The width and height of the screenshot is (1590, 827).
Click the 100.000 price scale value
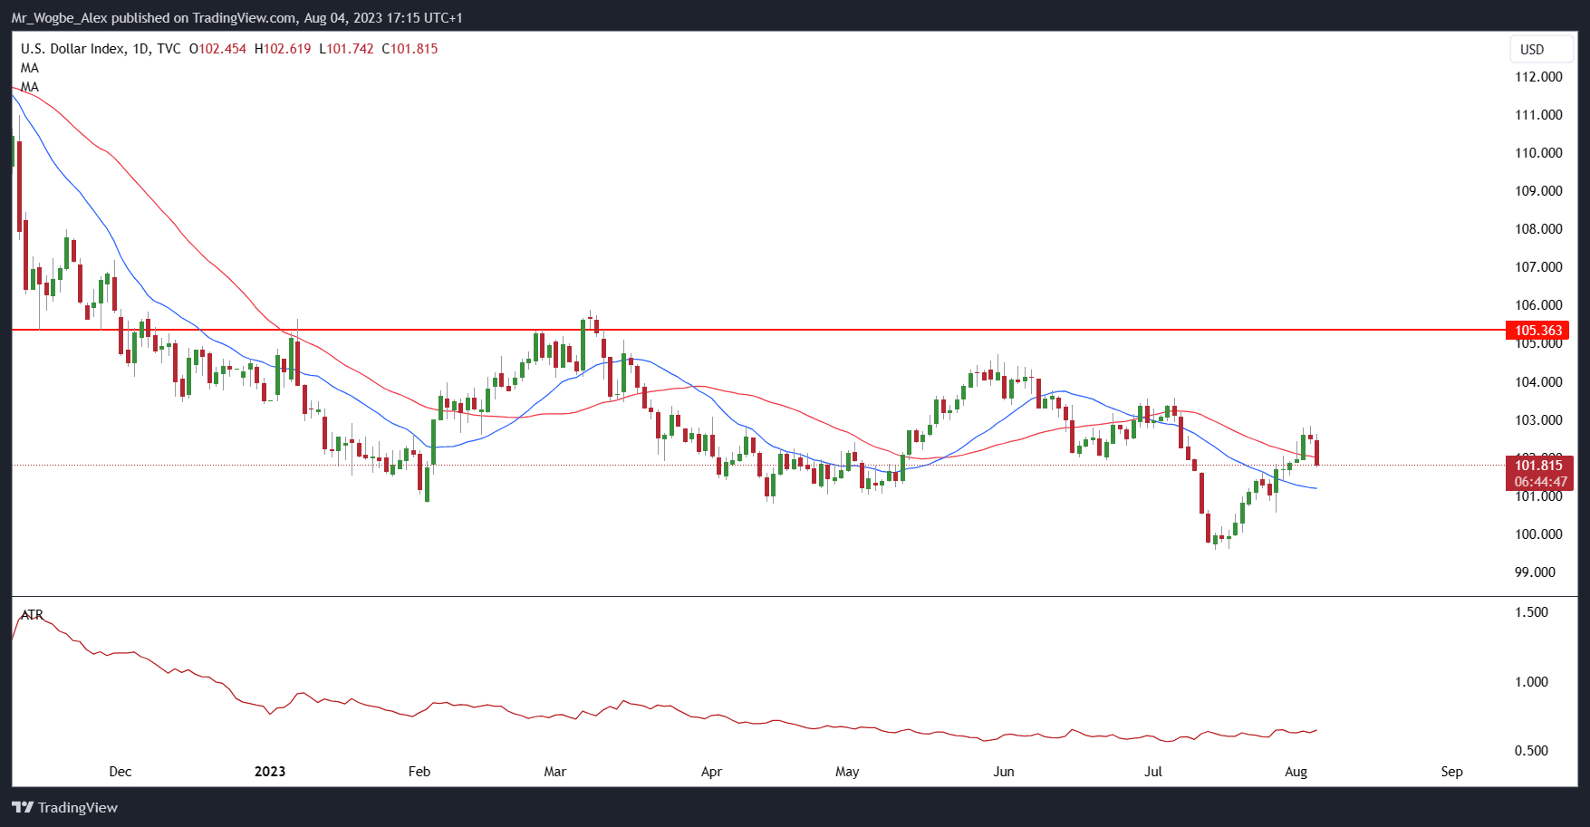pyautogui.click(x=1538, y=534)
